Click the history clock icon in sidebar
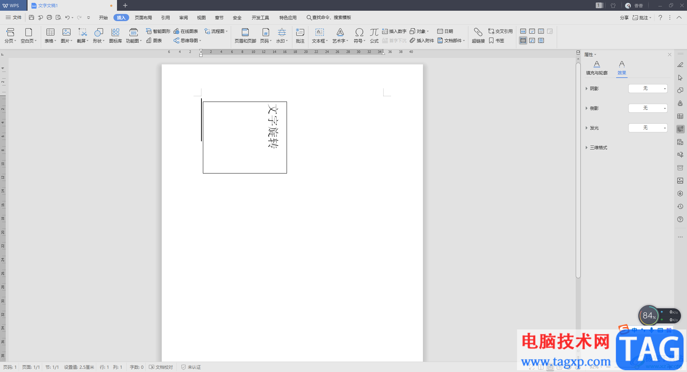Viewport: 687px width, 372px height. coord(680,206)
